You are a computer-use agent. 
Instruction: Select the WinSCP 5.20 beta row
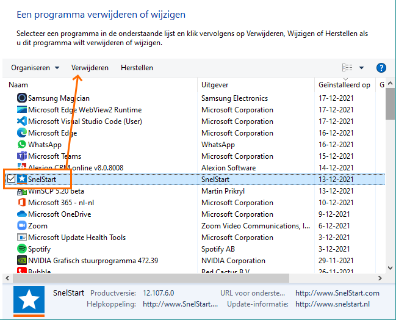pos(56,191)
